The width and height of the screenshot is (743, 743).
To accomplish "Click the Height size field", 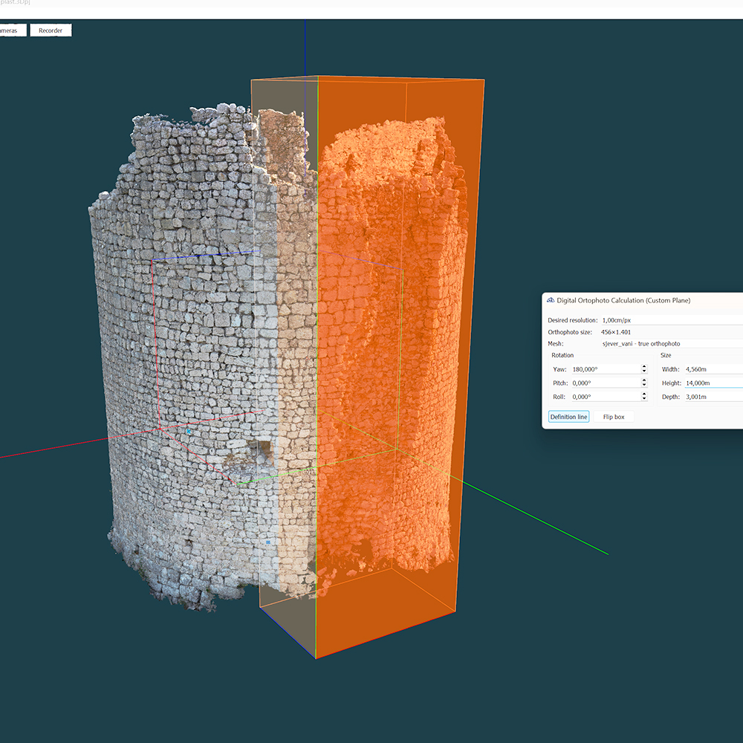I will click(x=713, y=383).
